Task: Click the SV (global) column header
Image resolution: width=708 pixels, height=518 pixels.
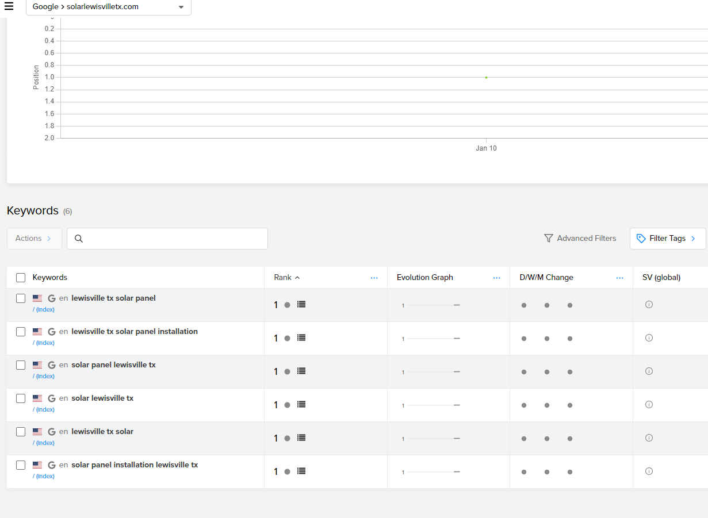Action: (661, 278)
